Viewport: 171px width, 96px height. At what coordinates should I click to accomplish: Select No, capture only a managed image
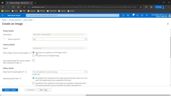(33, 55)
